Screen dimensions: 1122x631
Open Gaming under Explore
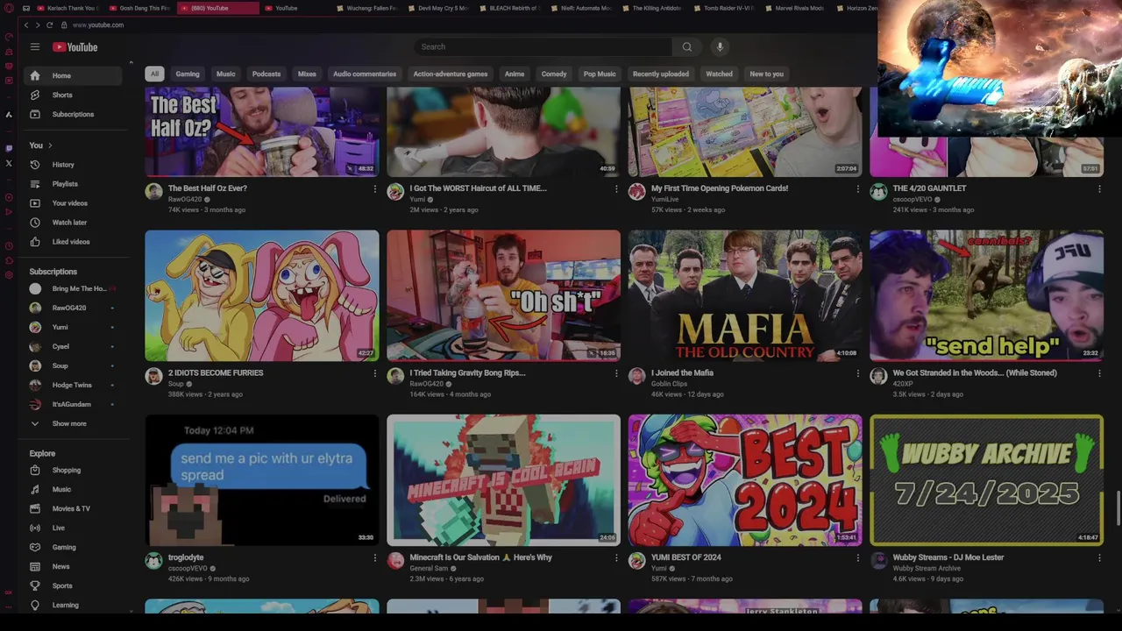click(73, 548)
